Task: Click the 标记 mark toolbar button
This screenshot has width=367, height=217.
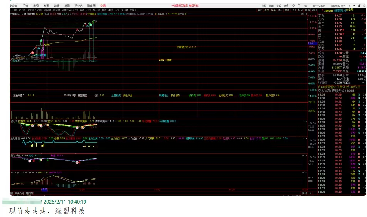Action: [300, 10]
